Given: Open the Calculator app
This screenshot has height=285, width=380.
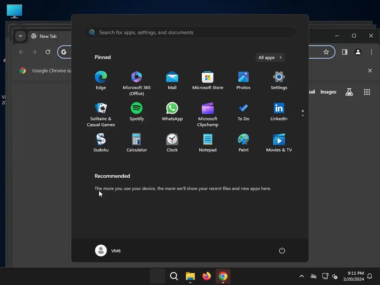Looking at the screenshot, I should click(x=137, y=143).
